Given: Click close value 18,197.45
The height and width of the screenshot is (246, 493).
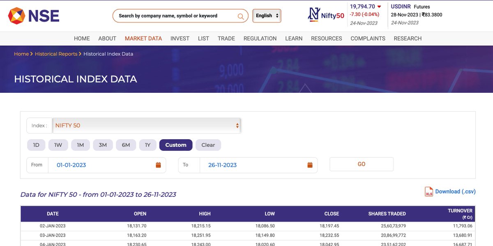Looking at the screenshot, I should (x=329, y=226).
